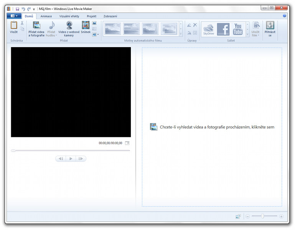Add a title with top text icon
295x230 pixels.
(94, 23)
